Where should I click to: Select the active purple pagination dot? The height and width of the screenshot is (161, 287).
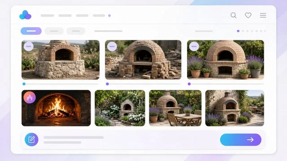click(238, 31)
